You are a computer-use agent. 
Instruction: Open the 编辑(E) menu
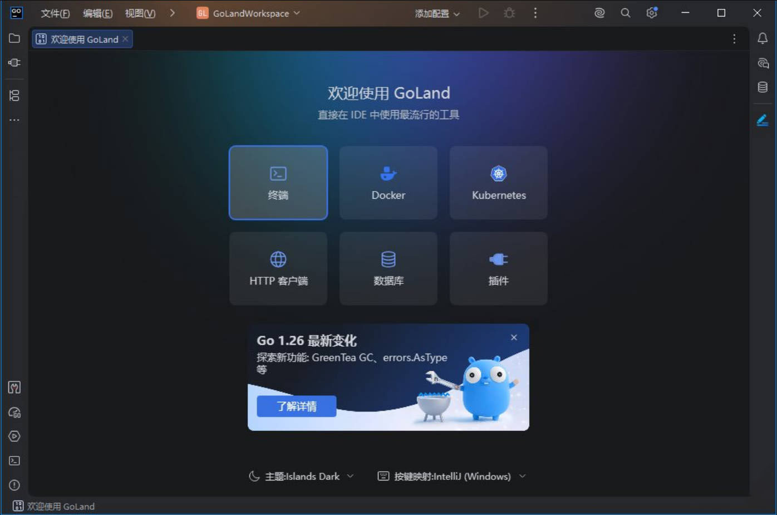[97, 13]
